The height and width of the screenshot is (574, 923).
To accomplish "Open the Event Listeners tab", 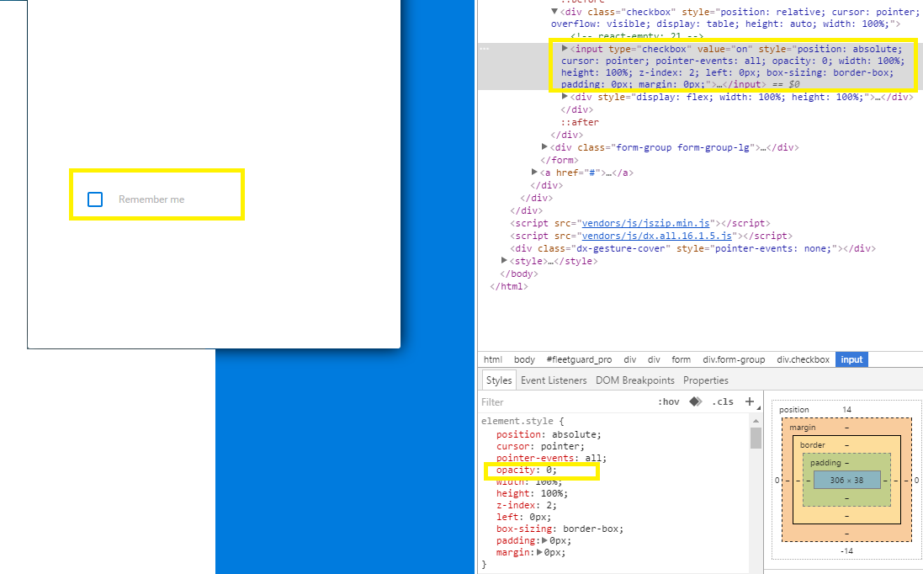I will (x=554, y=380).
